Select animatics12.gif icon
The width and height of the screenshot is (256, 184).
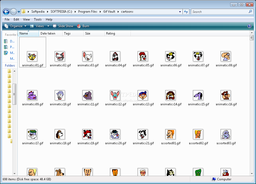click(x=115, y=95)
